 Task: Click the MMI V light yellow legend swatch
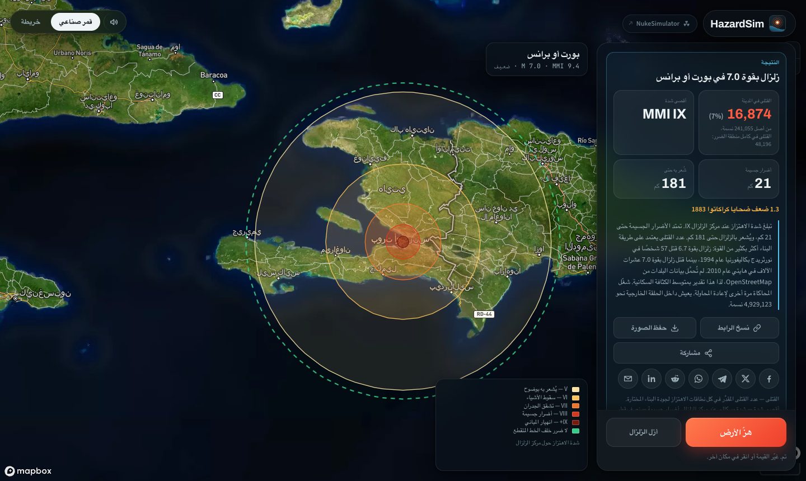pyautogui.click(x=575, y=389)
